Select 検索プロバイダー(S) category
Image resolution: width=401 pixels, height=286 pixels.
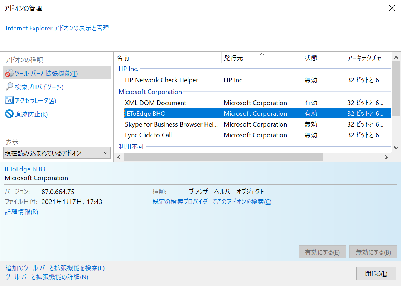[39, 87]
